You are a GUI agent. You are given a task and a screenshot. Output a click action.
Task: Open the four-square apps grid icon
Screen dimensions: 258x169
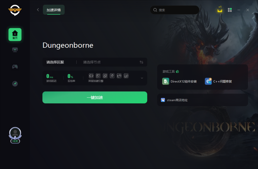(230, 10)
